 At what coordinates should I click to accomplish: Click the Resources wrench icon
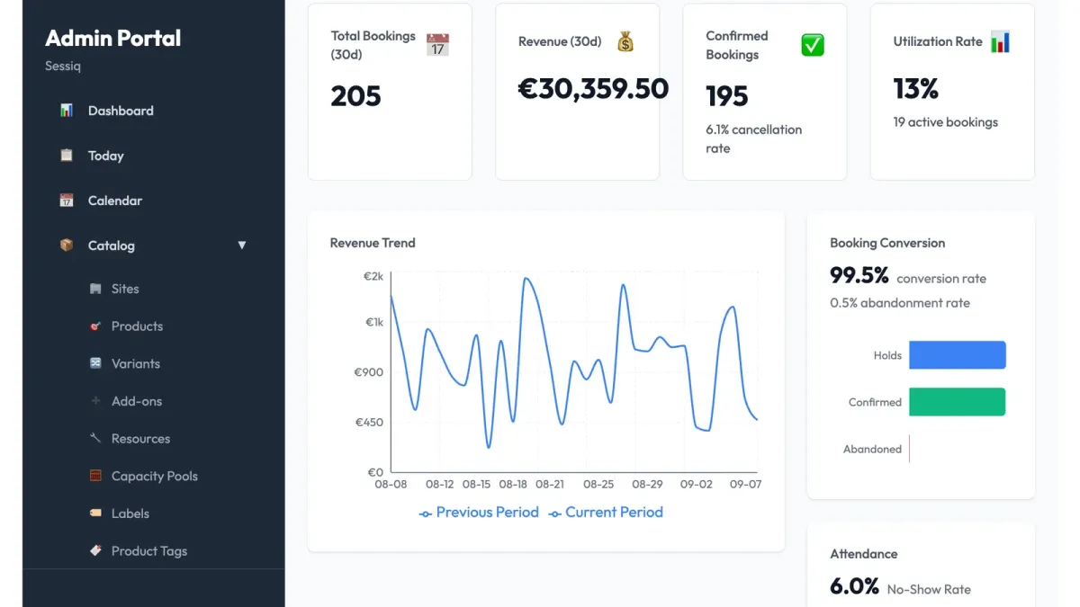95,439
